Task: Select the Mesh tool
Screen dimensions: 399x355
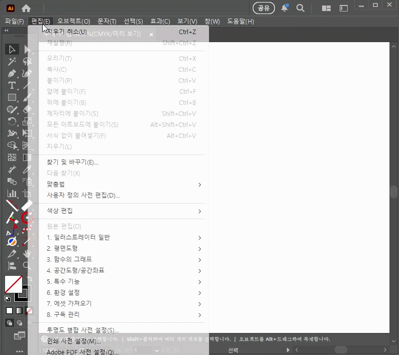Action: point(12,157)
